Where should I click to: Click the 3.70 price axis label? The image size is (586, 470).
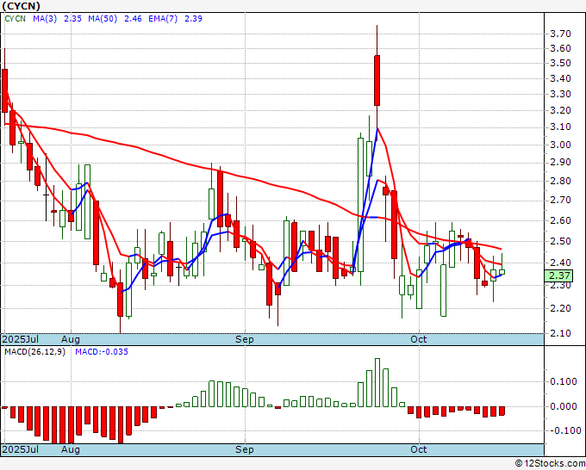coord(561,34)
